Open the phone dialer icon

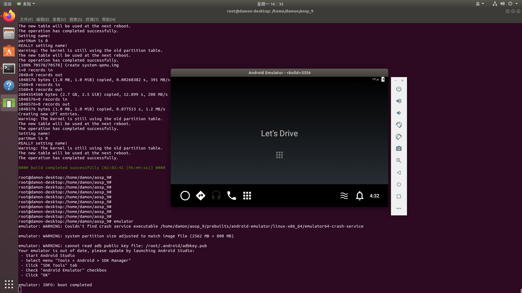tap(232, 196)
